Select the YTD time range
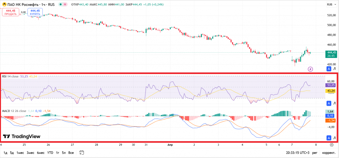Screen dimensions: 339x158 pyautogui.click(x=50, y=153)
